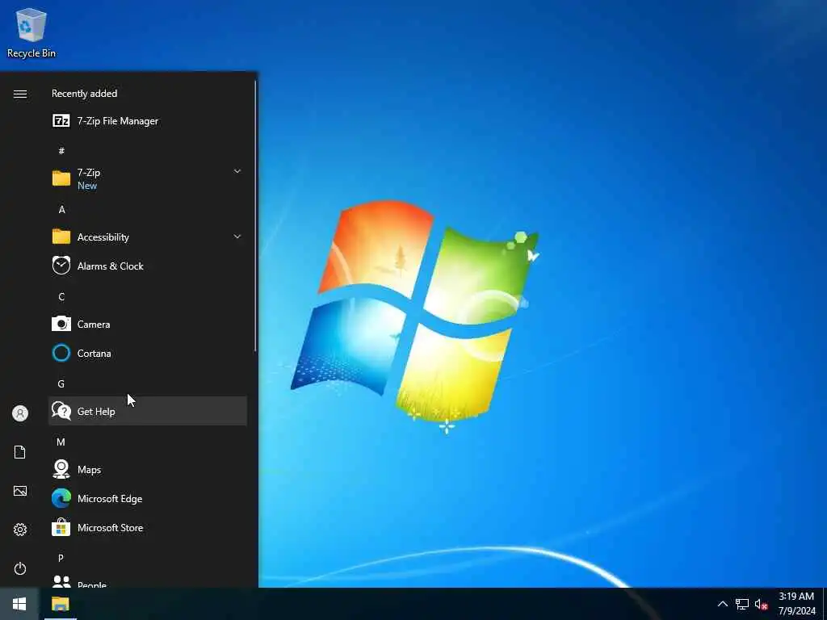The image size is (827, 620).
Task: Open Settings gear in Start sidebar
Action: 20,530
